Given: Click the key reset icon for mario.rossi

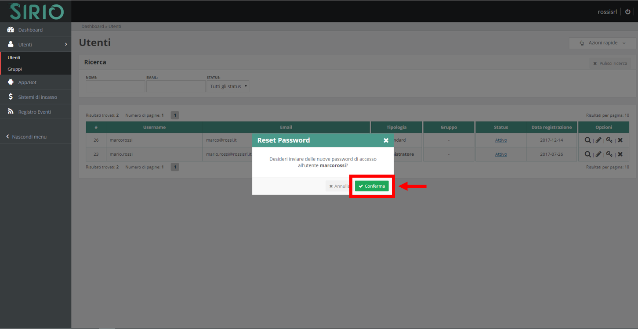Looking at the screenshot, I should point(609,154).
